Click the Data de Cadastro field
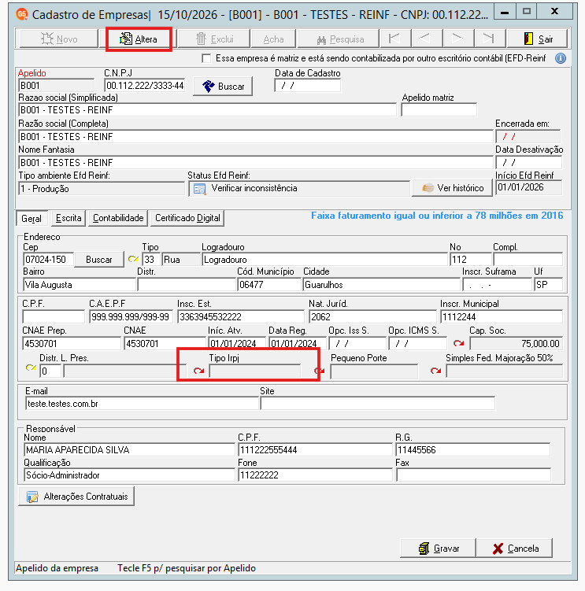Screen dimensions: 585x591 tap(307, 86)
